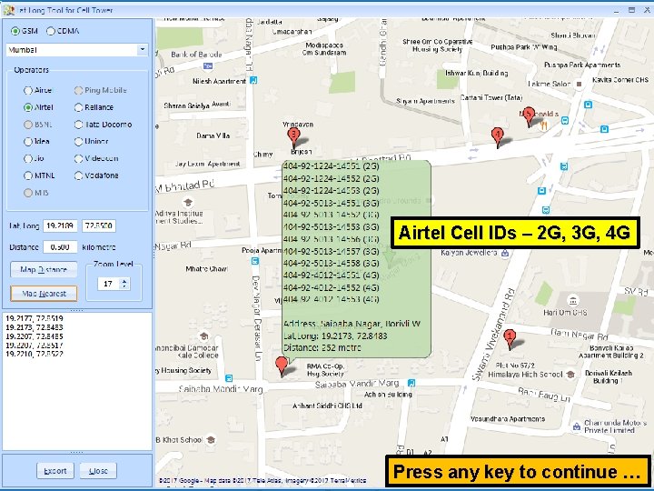
Task: Click the Distance kilometre input field
Action: tap(60, 247)
